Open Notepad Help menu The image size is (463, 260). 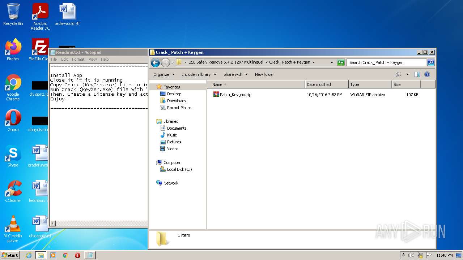(105, 59)
